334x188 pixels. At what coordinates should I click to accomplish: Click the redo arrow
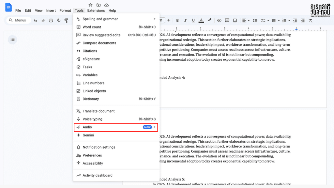[x=43, y=21]
